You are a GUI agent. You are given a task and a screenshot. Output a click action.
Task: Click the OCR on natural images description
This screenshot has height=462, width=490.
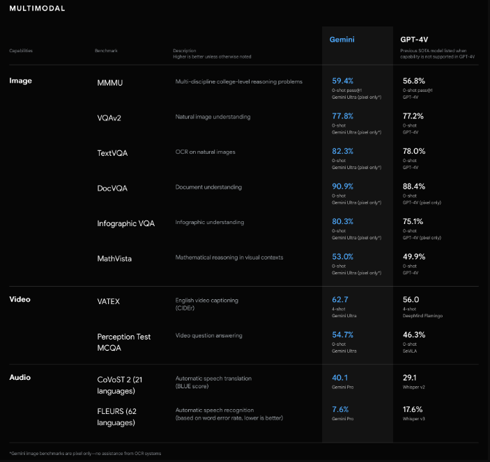coord(206,152)
